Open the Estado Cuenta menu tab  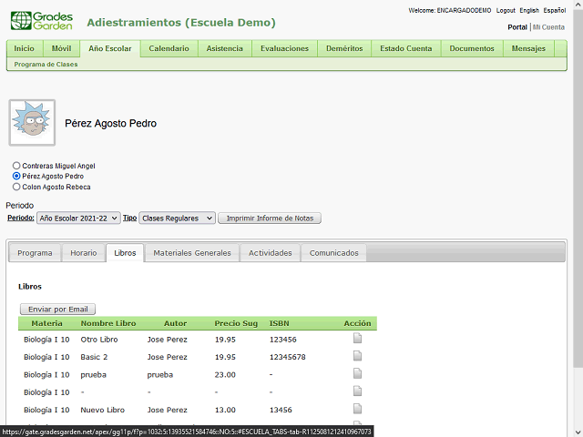tap(406, 48)
